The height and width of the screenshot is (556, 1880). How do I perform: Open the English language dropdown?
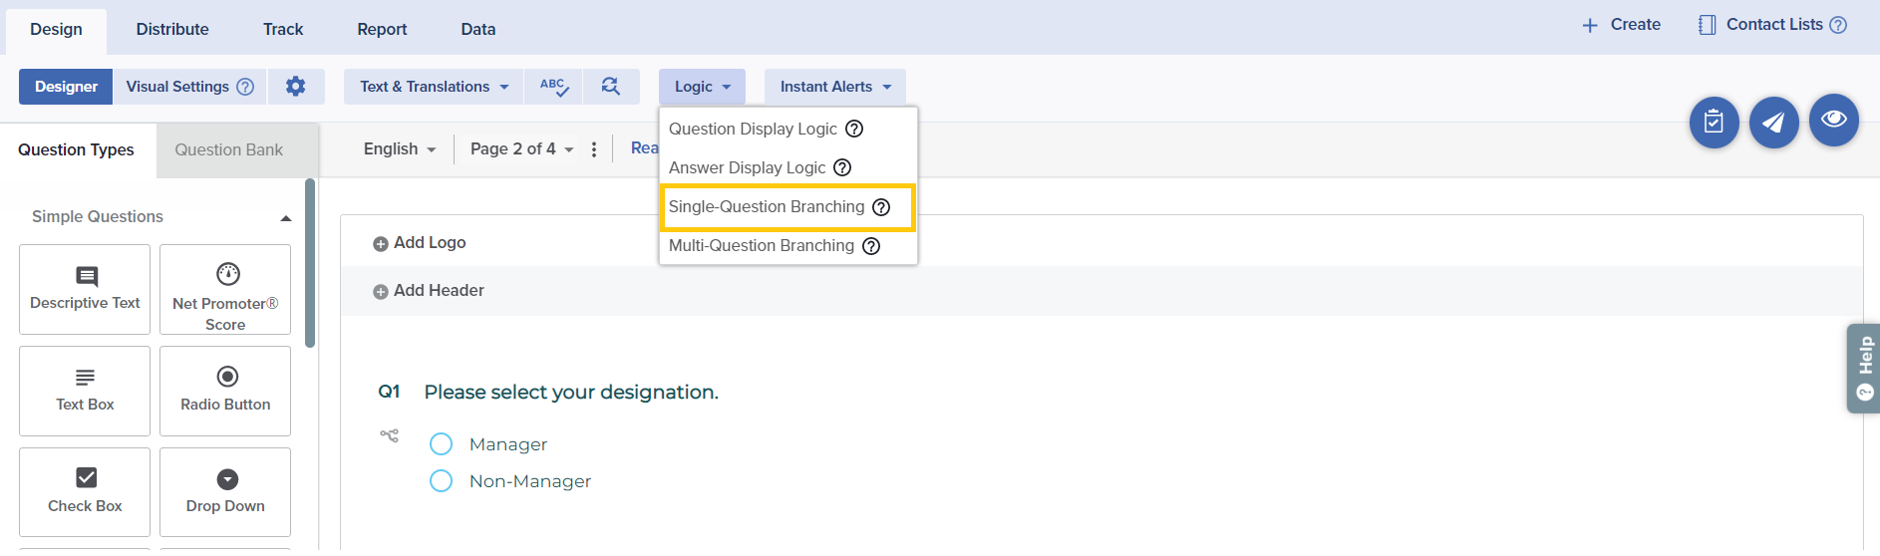400,149
